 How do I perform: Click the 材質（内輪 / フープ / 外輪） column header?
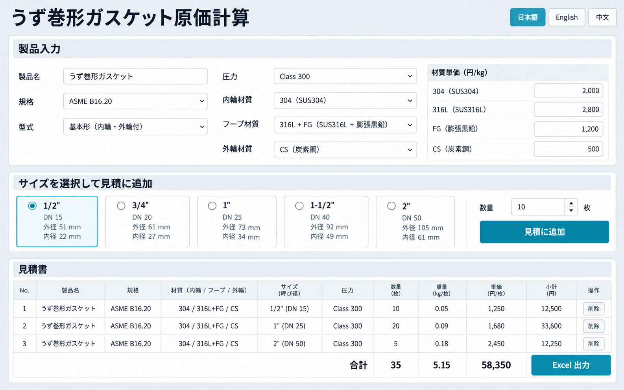pyautogui.click(x=209, y=291)
